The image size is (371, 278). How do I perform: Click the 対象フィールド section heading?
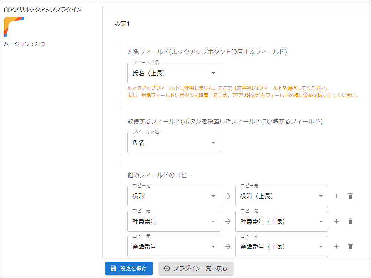(x=207, y=52)
